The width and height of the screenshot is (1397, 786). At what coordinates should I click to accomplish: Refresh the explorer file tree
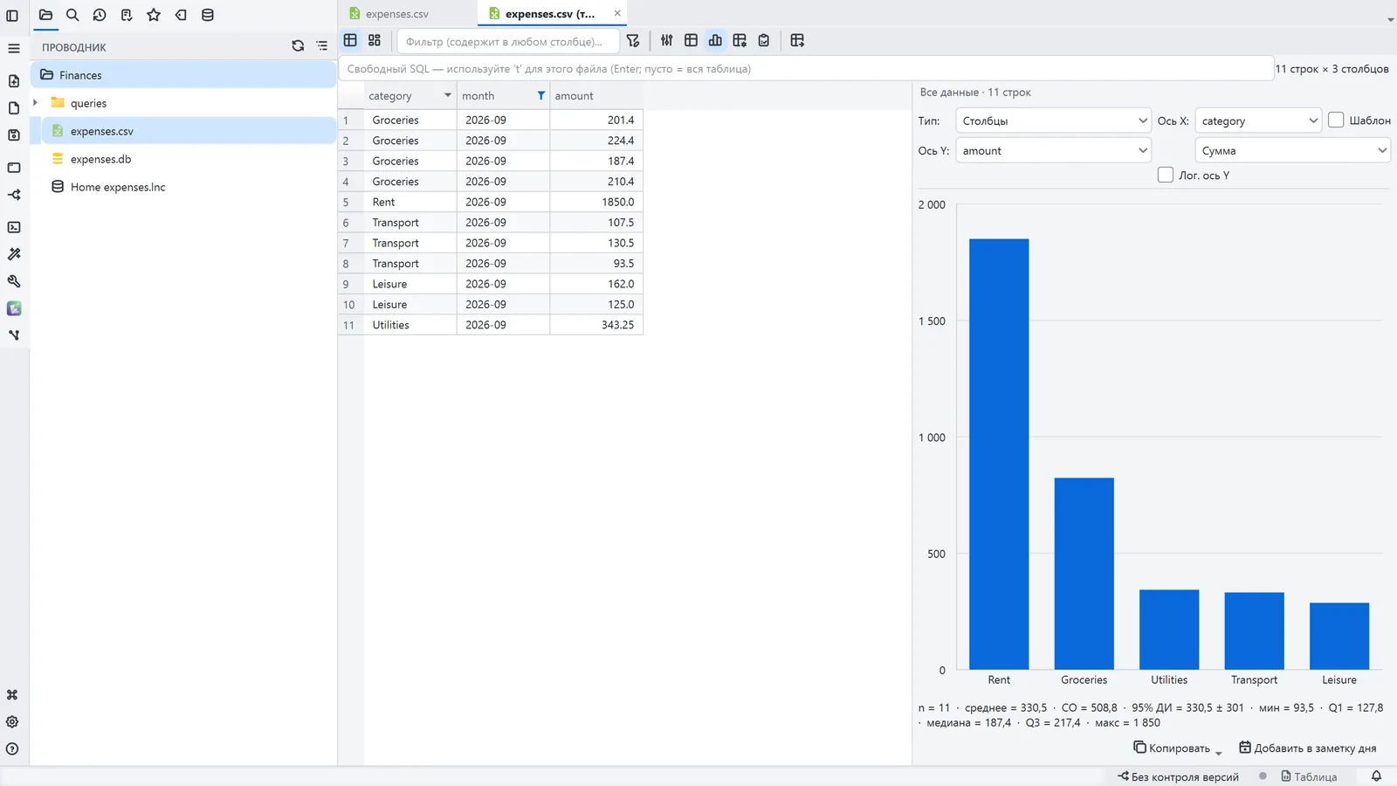coord(298,46)
